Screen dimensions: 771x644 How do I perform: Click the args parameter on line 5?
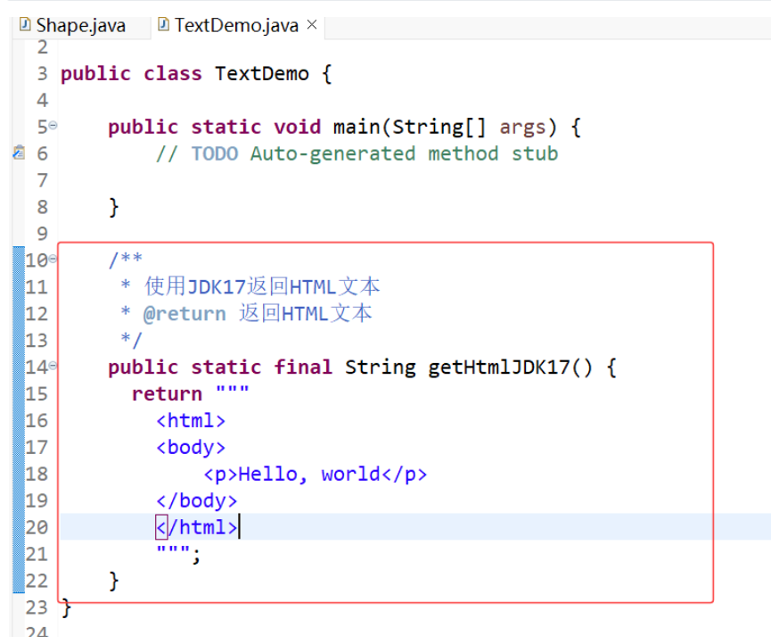522,128
